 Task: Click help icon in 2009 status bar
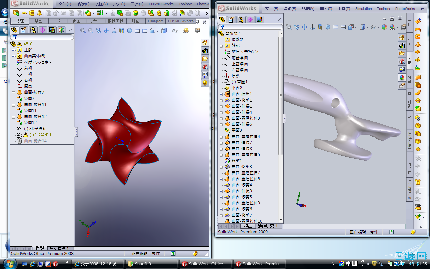tap(392, 232)
